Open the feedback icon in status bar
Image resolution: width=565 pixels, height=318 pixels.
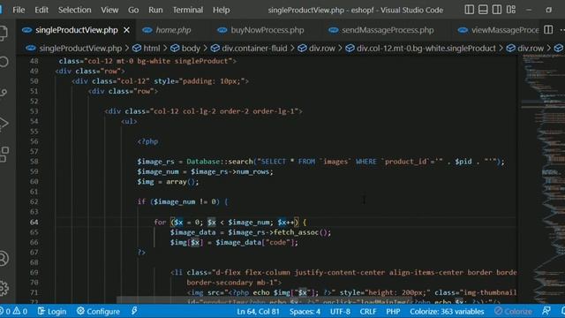546,311
